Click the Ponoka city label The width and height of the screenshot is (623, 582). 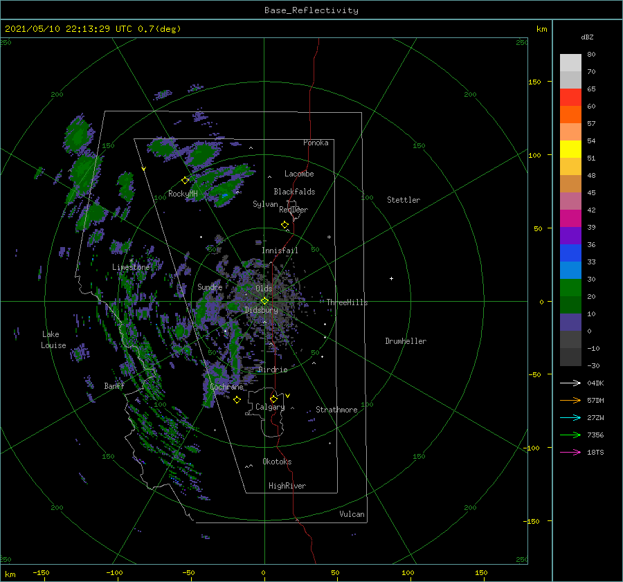point(316,143)
